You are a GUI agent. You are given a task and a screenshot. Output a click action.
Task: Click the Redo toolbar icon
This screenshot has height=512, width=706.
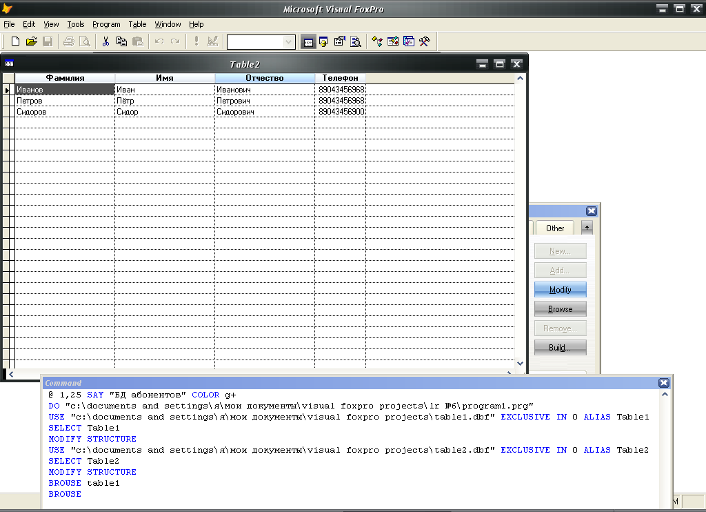(174, 41)
